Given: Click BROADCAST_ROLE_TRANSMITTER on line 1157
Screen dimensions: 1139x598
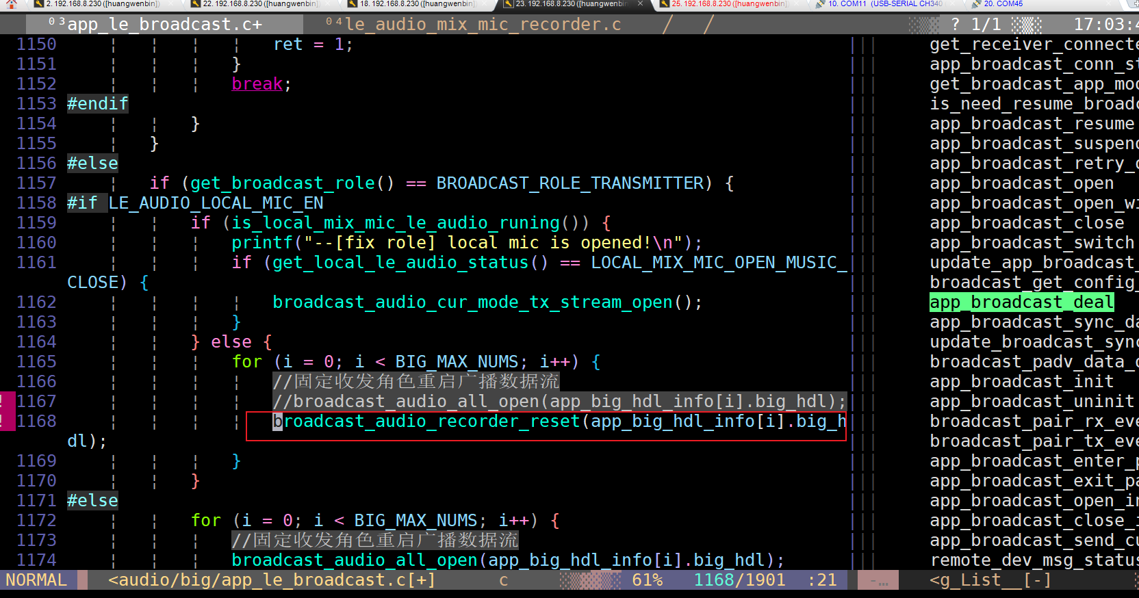Looking at the screenshot, I should [570, 183].
